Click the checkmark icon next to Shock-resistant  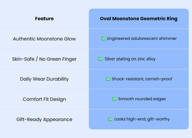pos(108,79)
